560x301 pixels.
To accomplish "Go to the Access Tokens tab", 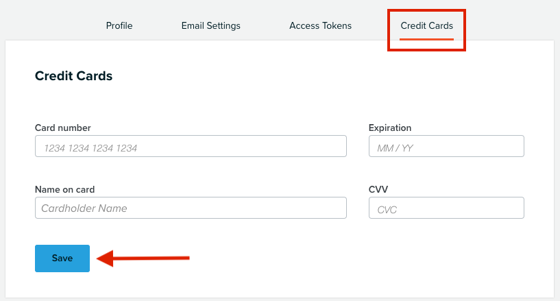I will tap(320, 25).
